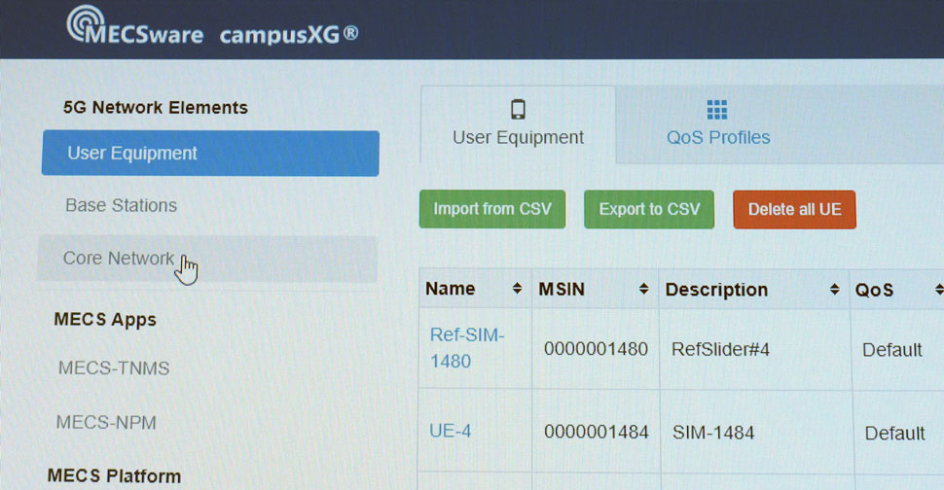Click the Import from CSV button
Screen dimensions: 944x490
(x=492, y=209)
